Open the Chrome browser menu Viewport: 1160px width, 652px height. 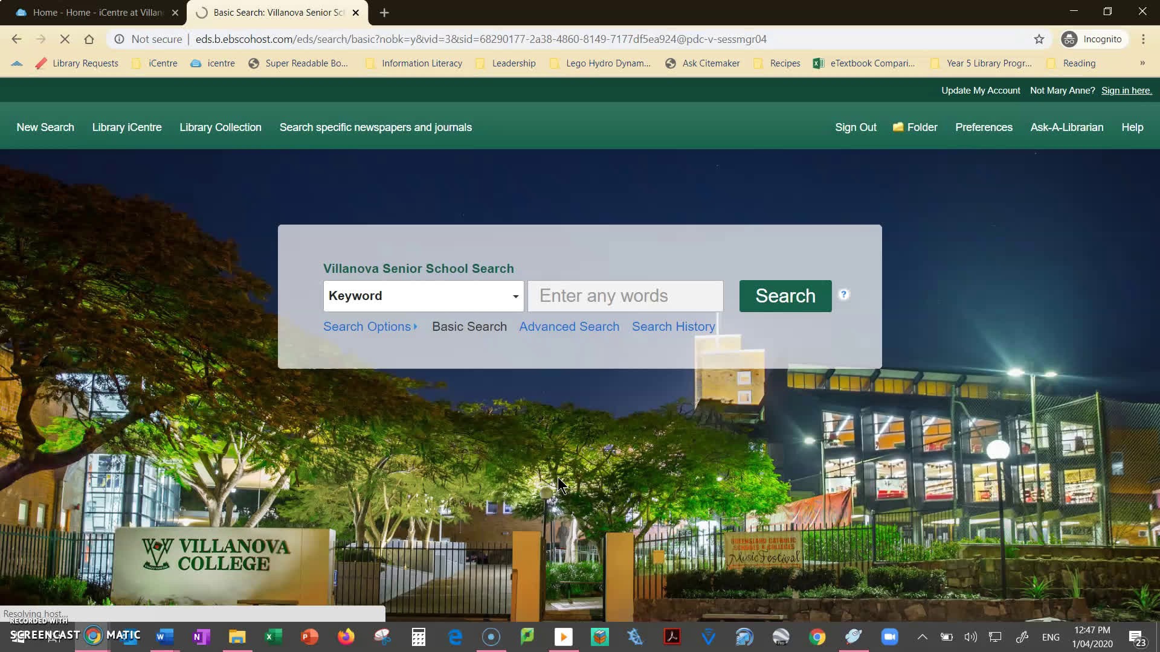(1143, 39)
